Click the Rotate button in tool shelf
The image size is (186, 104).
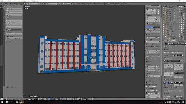[14, 11]
